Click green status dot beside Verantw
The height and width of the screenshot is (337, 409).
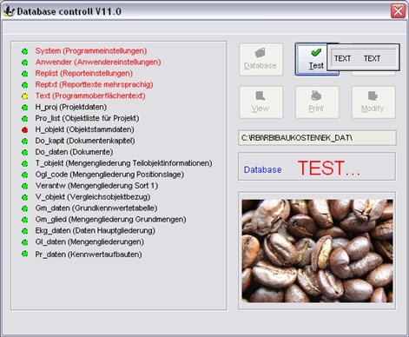(25, 186)
